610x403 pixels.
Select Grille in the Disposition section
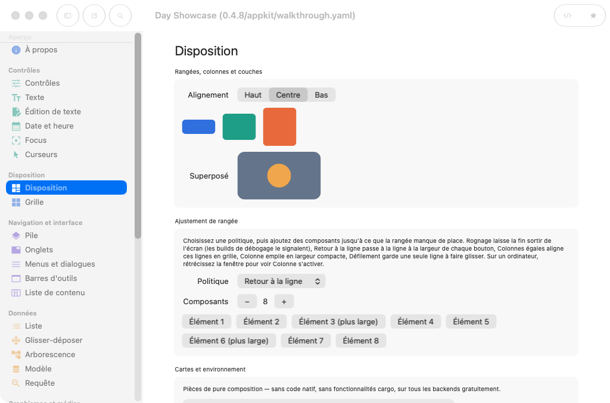tap(66, 202)
